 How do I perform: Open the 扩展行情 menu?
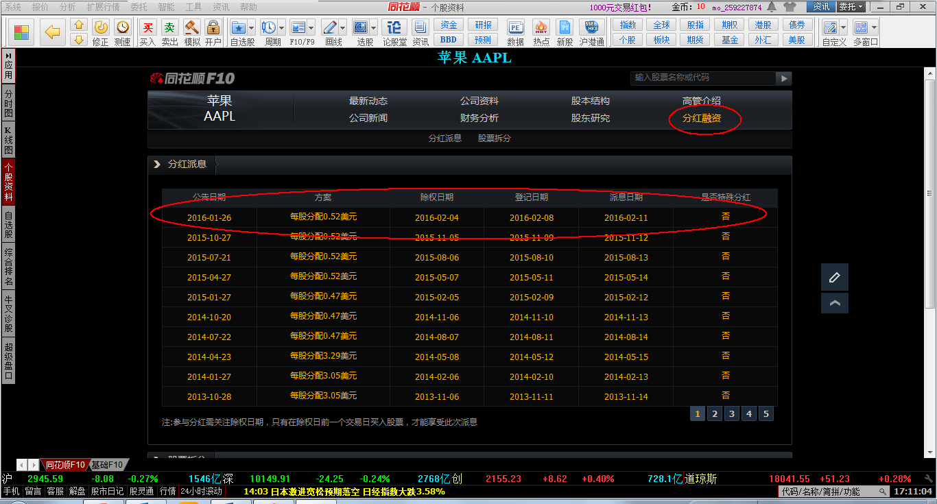coord(103,7)
